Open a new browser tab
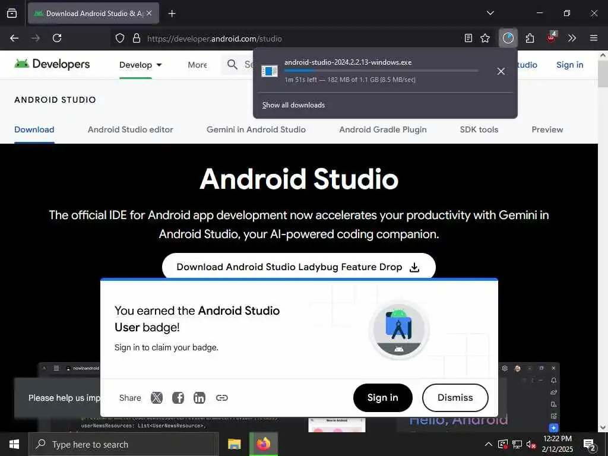Screen dimensions: 608x456 172,14
